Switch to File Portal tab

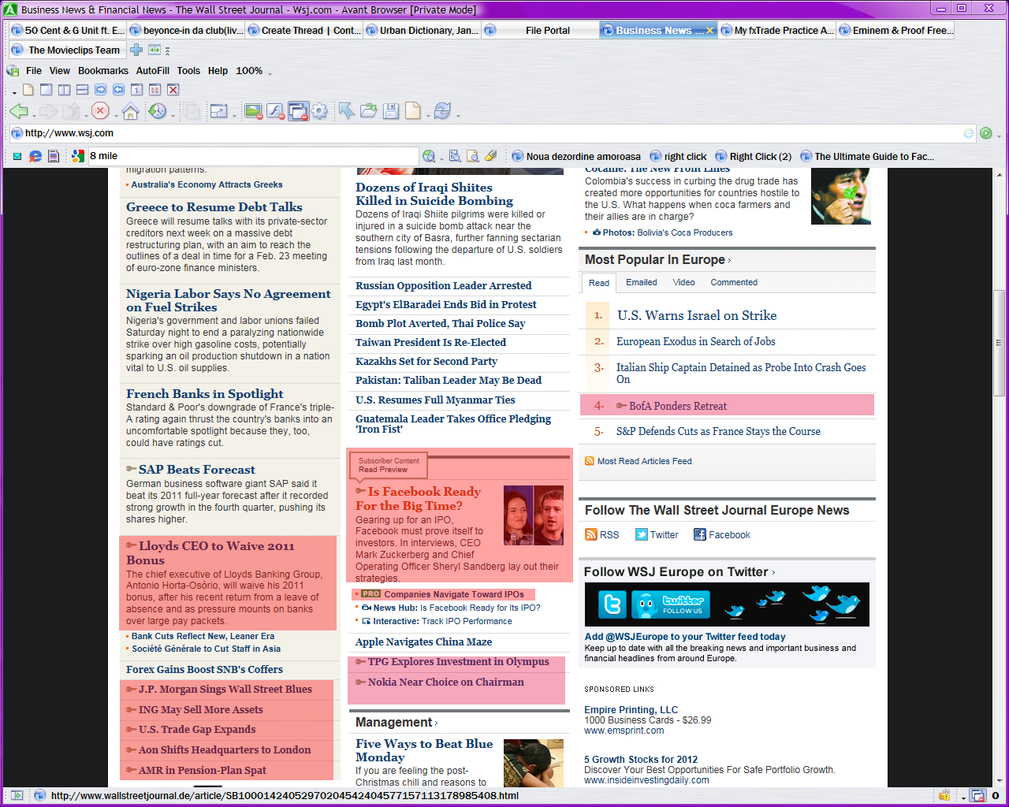coord(540,30)
